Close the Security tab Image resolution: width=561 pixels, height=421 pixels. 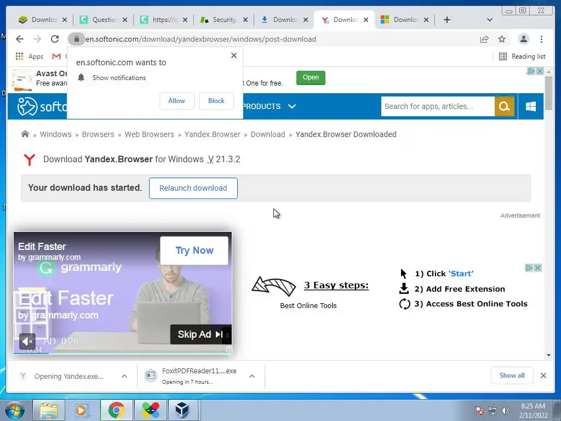[x=245, y=20]
